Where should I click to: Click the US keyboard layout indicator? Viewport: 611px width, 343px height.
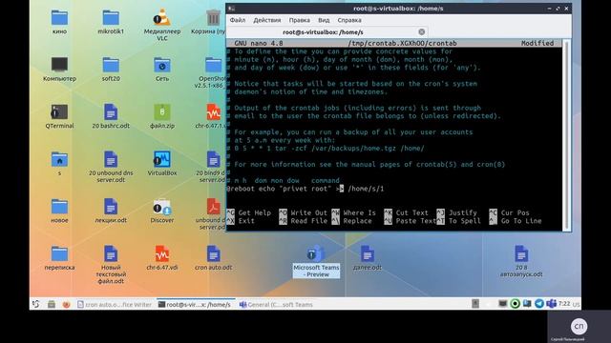click(577, 305)
